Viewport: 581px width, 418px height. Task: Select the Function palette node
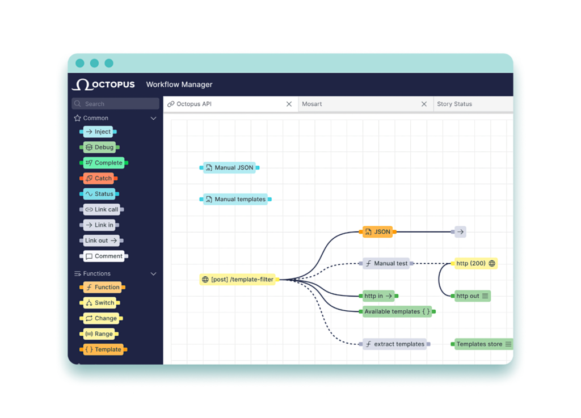(x=103, y=288)
